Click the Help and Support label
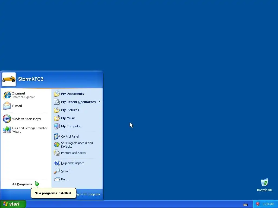This screenshot has height=208, width=278. 72,163
